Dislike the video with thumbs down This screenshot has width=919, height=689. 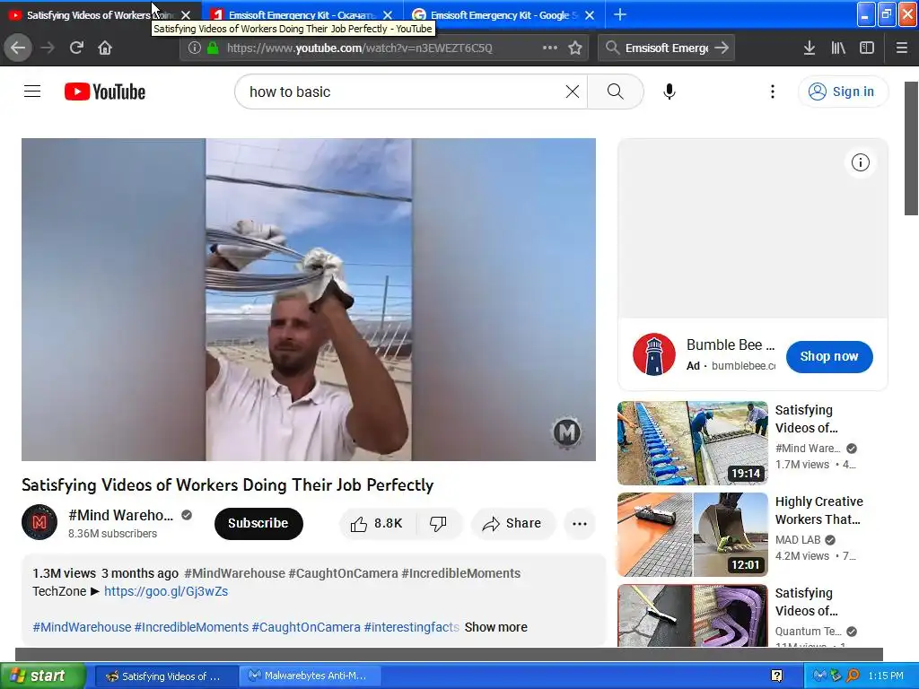coord(438,523)
